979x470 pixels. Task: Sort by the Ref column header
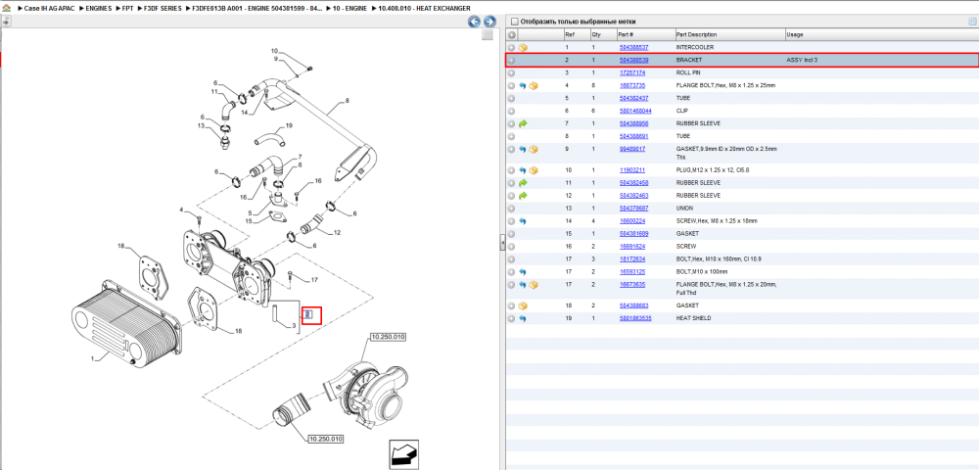click(577, 35)
